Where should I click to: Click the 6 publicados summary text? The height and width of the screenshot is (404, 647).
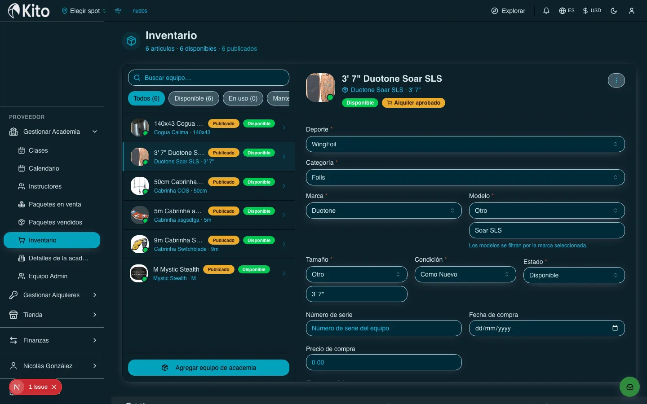click(239, 48)
